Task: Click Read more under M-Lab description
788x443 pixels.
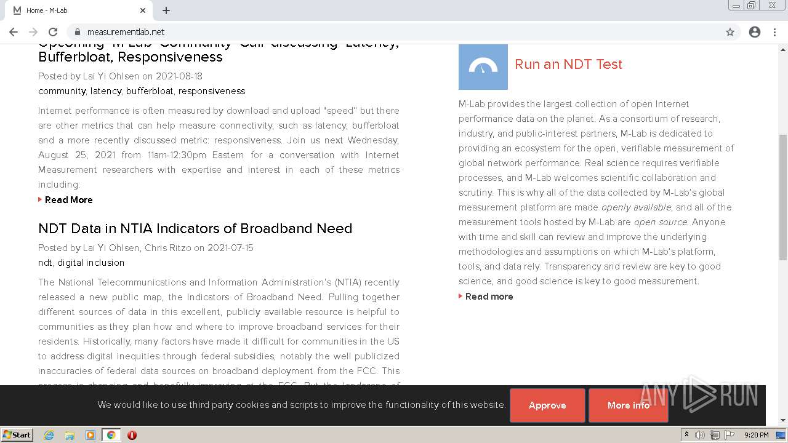Action: (489, 297)
